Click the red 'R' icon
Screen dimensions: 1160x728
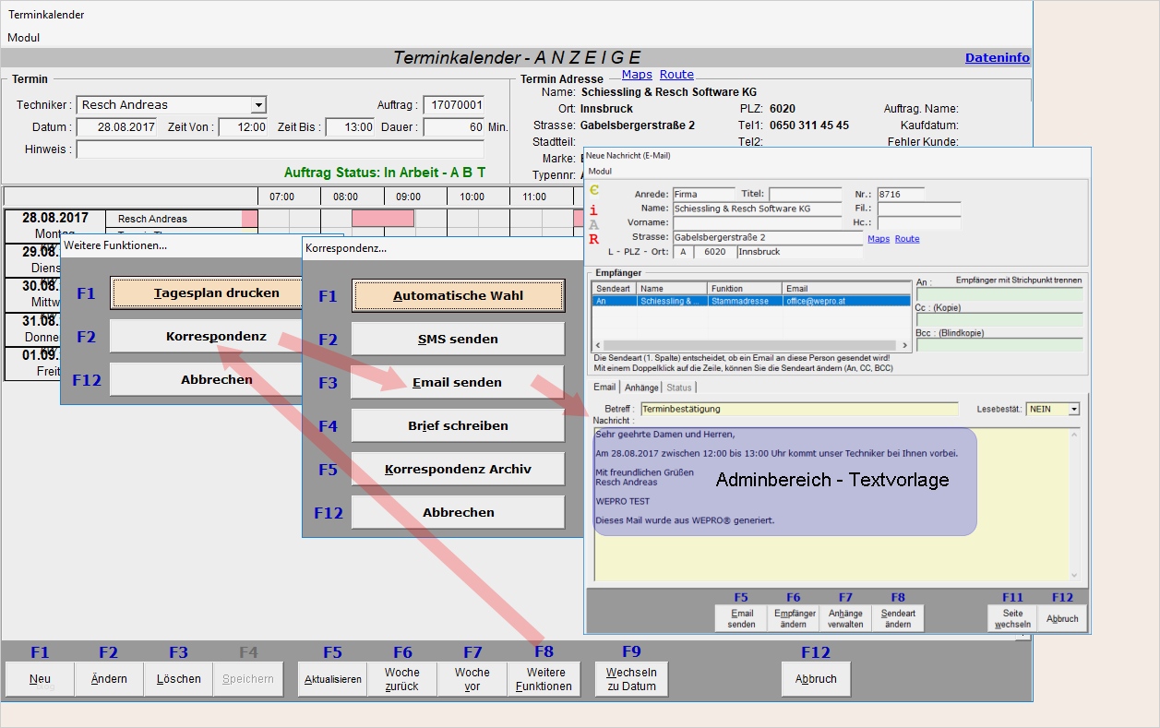tap(593, 240)
